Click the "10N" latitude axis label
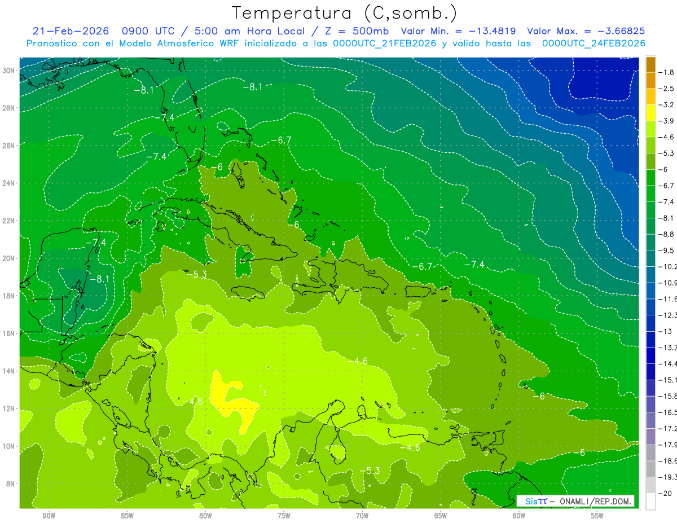 (x=9, y=446)
